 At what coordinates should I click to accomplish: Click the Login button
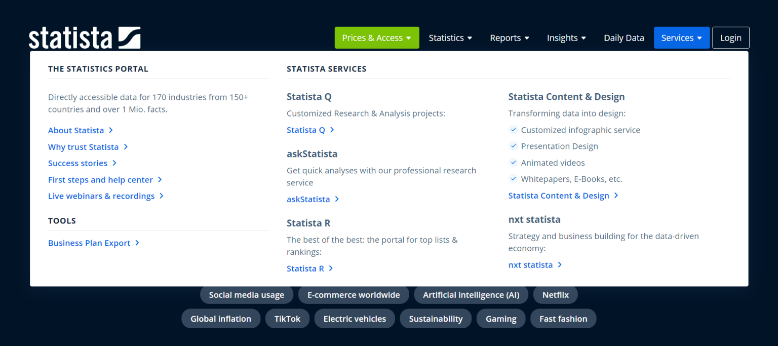(x=730, y=38)
